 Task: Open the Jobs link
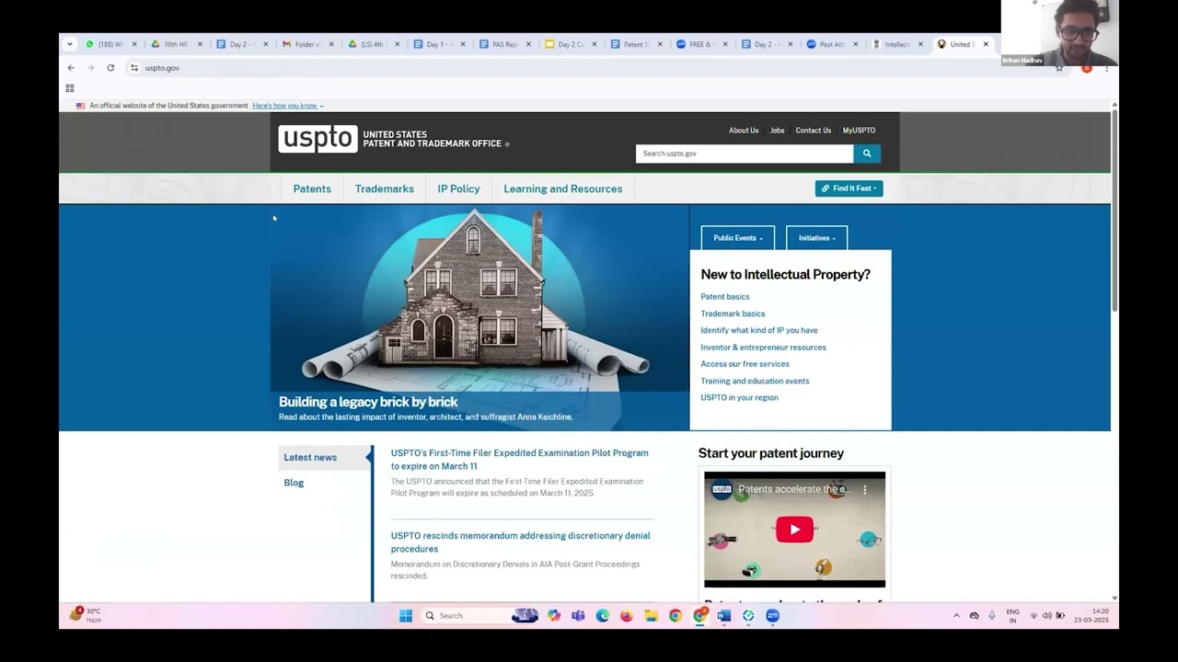(778, 131)
